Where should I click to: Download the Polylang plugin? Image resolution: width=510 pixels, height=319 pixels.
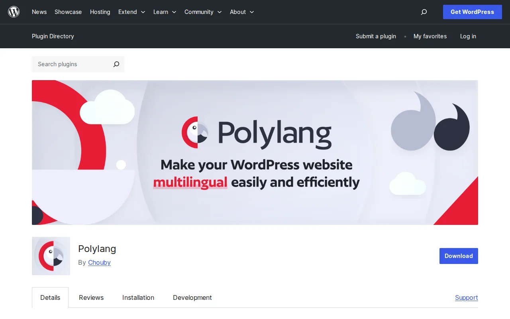[x=459, y=256]
